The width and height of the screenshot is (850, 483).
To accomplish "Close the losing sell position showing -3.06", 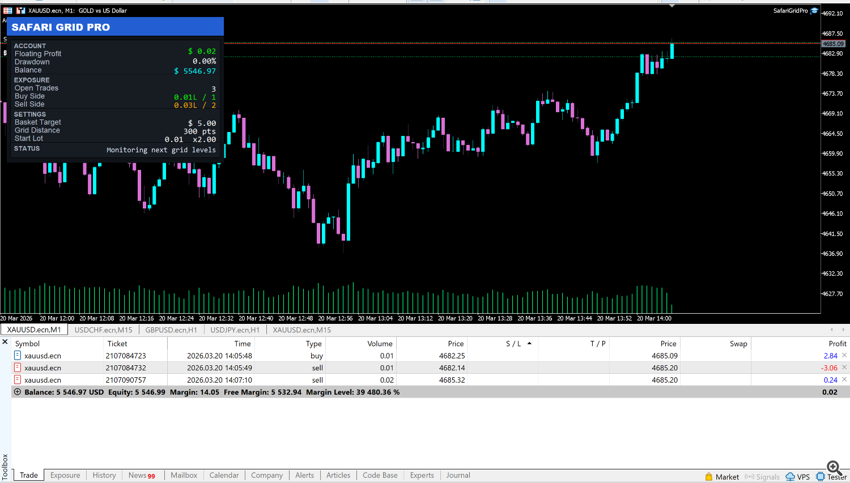I will tap(845, 367).
